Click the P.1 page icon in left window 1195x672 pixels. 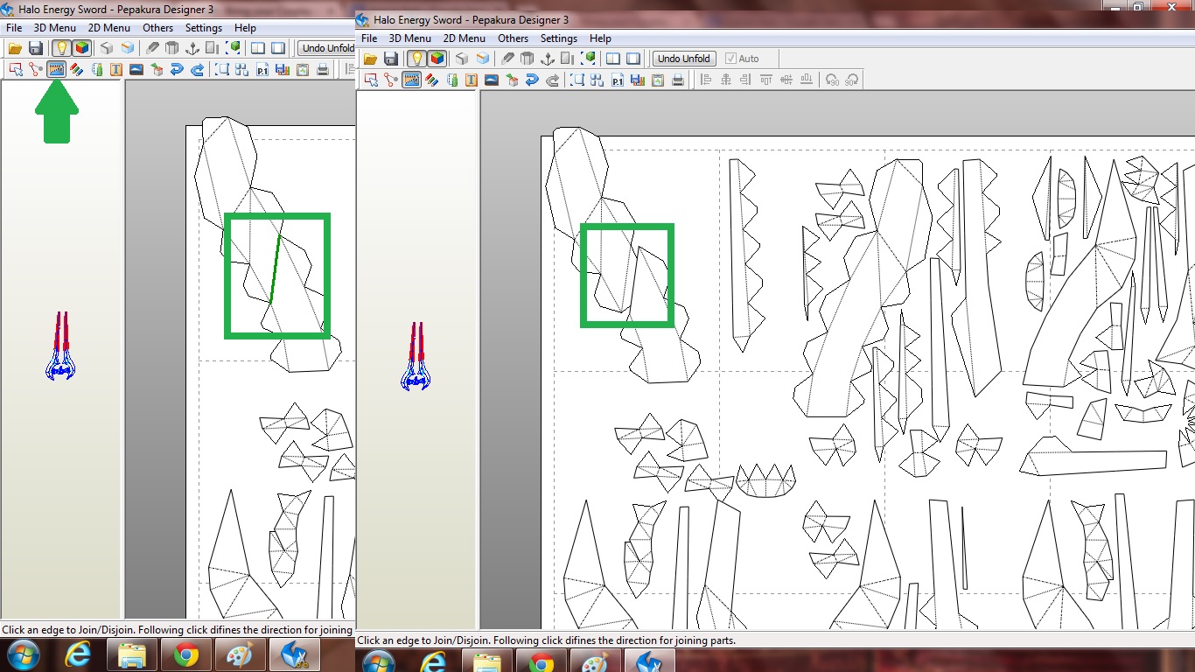coord(262,70)
